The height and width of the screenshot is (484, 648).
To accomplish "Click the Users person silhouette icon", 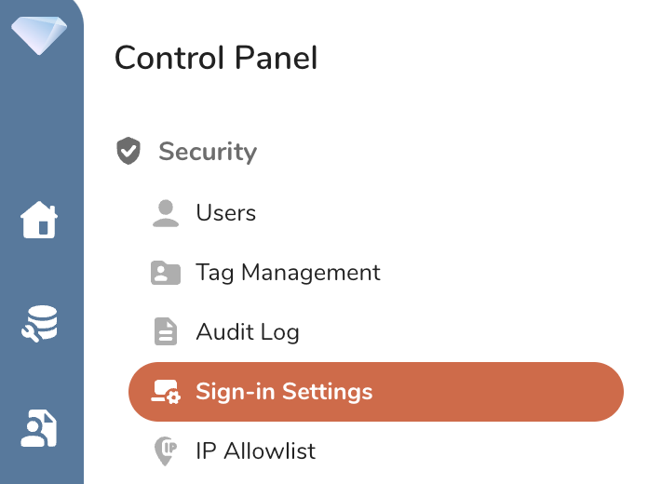I will click(165, 213).
